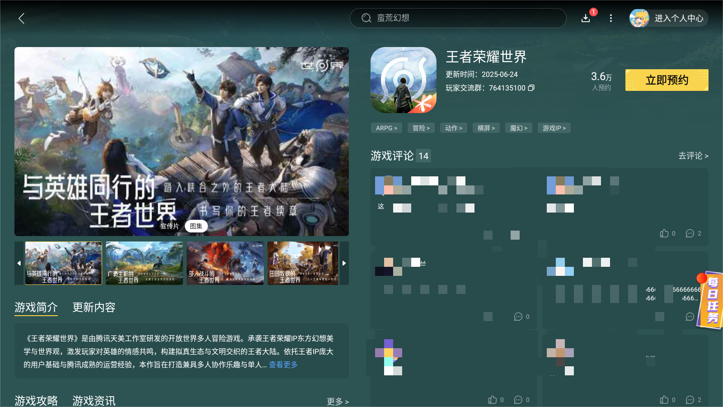The width and height of the screenshot is (723, 407).
Task: Open the three-dot more options menu
Action: (611, 18)
